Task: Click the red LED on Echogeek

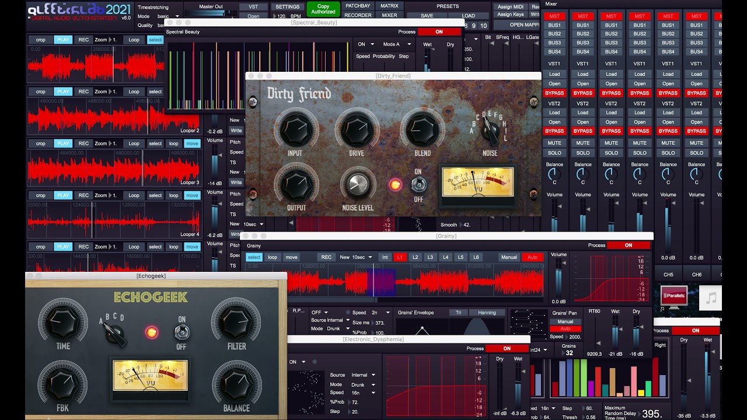Action: point(151,332)
